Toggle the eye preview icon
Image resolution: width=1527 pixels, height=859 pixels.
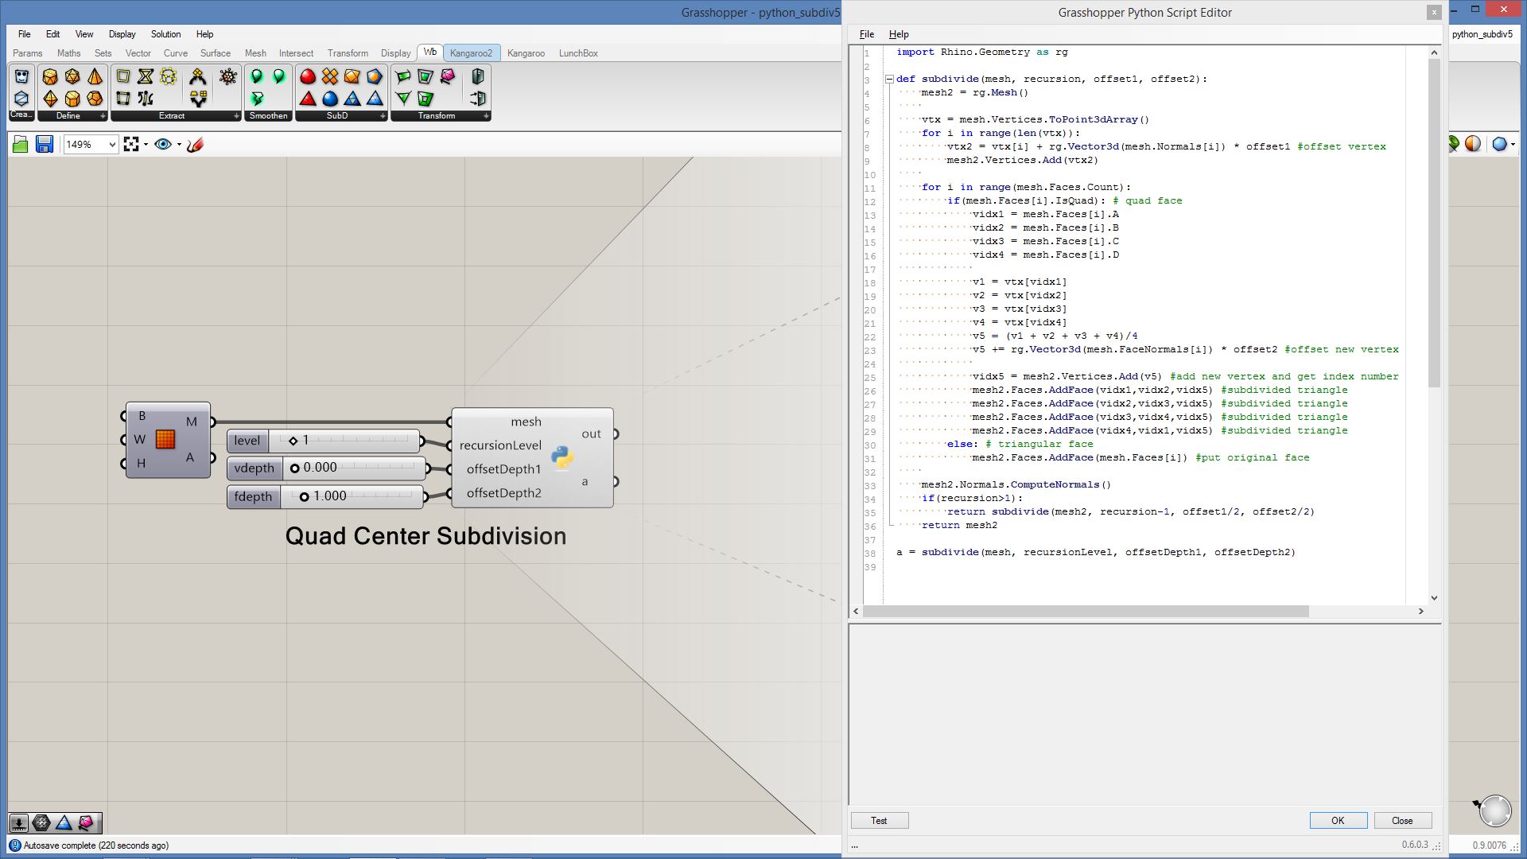(163, 144)
